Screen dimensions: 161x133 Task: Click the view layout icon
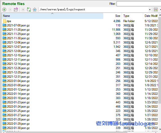[x=156, y=10]
